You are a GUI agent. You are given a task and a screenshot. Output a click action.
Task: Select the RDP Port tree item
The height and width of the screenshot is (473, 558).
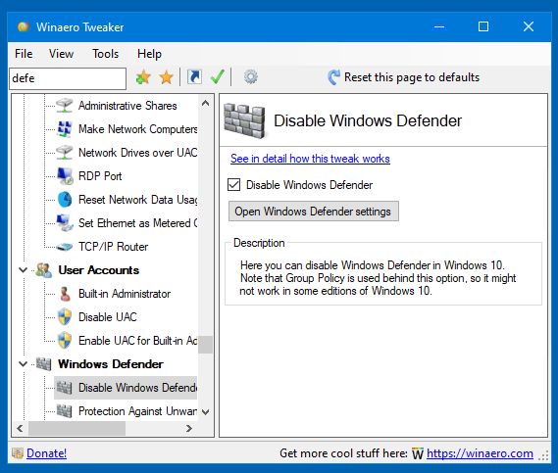(x=100, y=176)
